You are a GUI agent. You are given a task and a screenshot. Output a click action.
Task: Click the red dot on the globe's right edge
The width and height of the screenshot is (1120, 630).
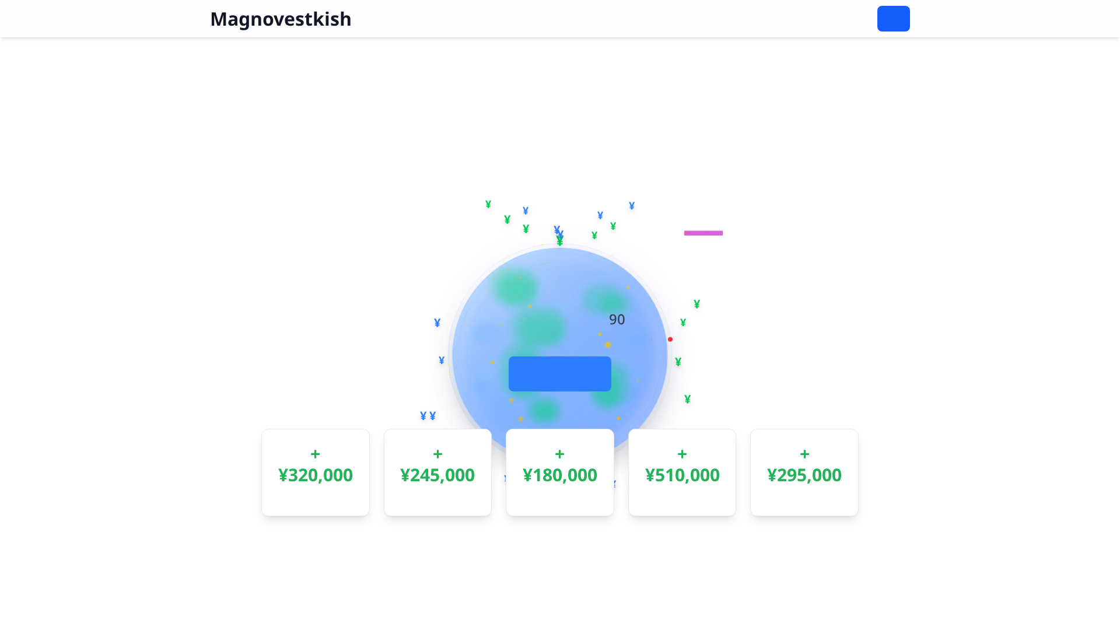(670, 338)
